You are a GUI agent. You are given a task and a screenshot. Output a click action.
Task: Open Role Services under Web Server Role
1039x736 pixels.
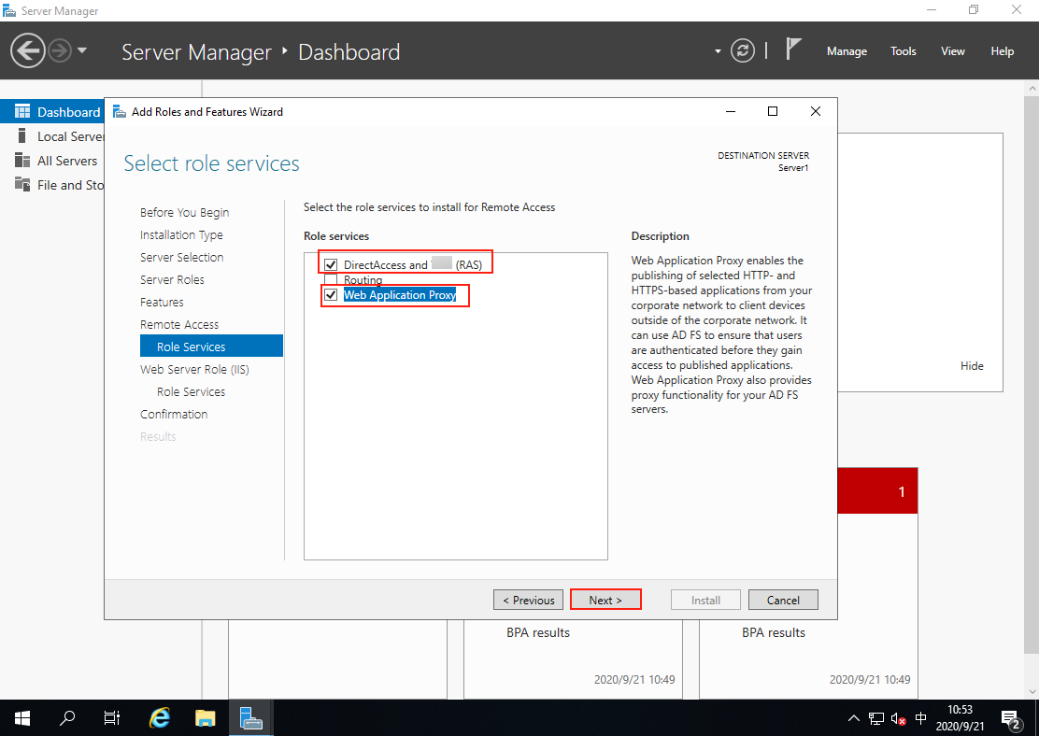pos(191,392)
